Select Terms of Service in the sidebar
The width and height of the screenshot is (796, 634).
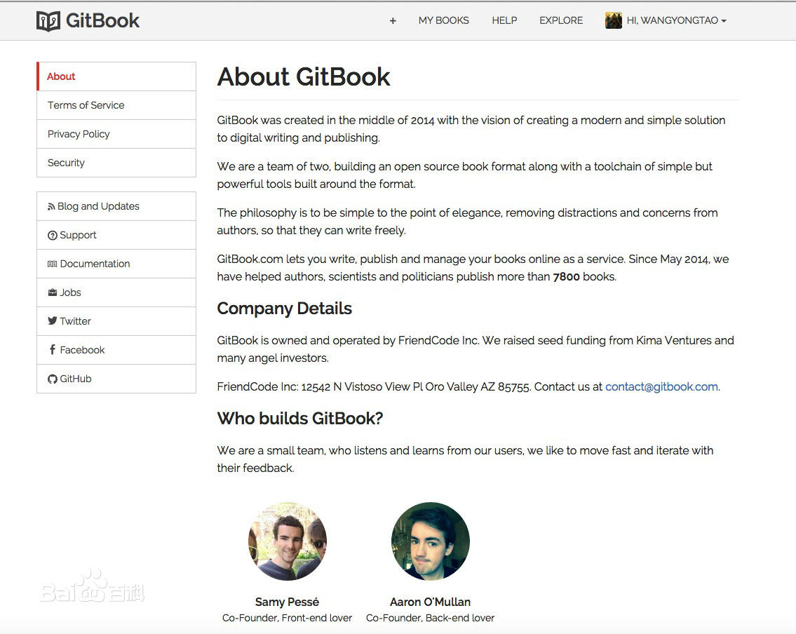[x=116, y=105]
